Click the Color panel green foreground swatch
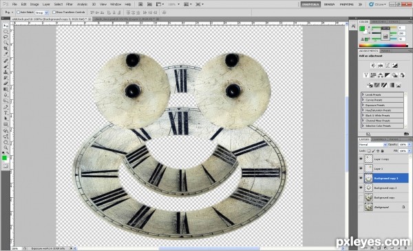Screen dimensions: 413x251 coord(363,29)
